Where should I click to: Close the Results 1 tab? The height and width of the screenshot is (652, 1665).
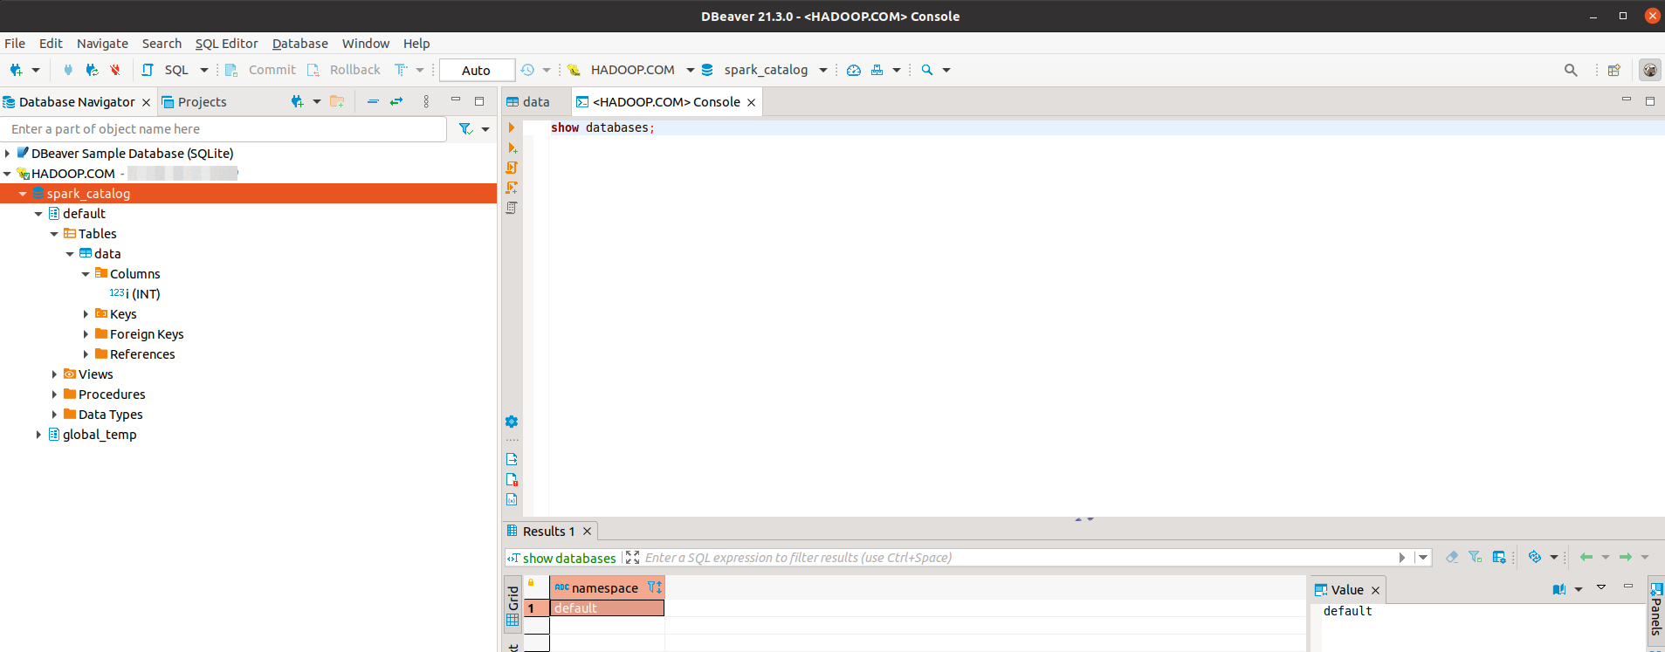pos(588,532)
